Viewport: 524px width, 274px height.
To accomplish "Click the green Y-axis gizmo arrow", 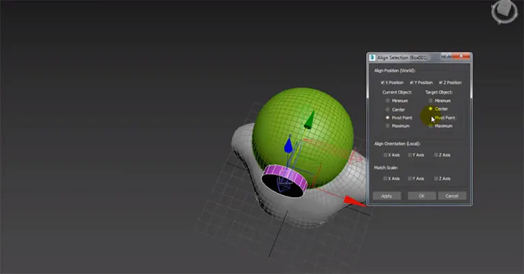I will 310,120.
